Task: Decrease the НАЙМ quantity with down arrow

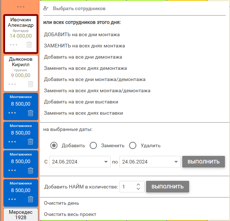Action: (138, 189)
